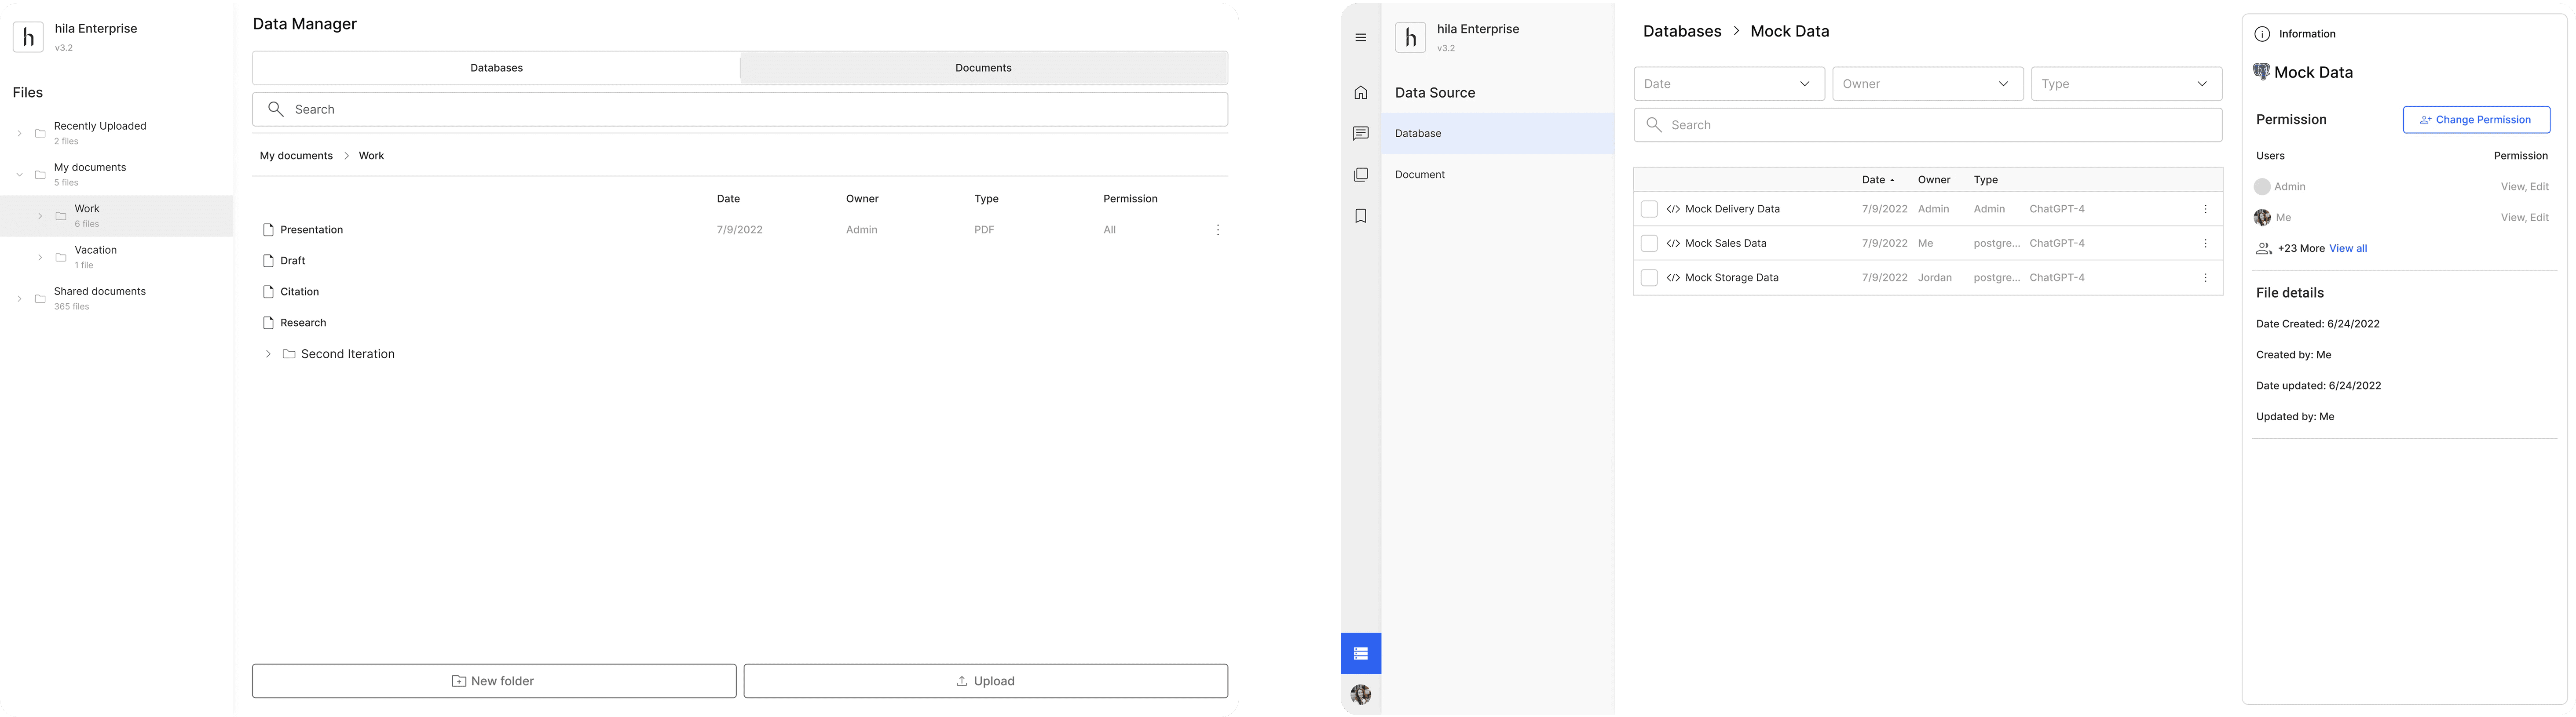2576x717 pixels.
Task: Check the Mock Delivery Data checkbox
Action: [x=1649, y=209]
